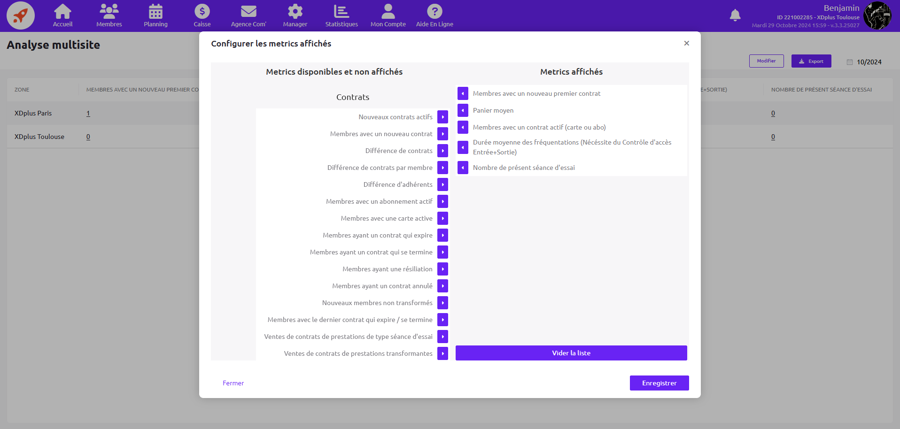Click the rocket logo icon
This screenshot has height=429, width=900.
[20, 15]
